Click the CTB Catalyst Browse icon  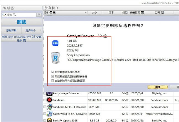coord(55,43)
